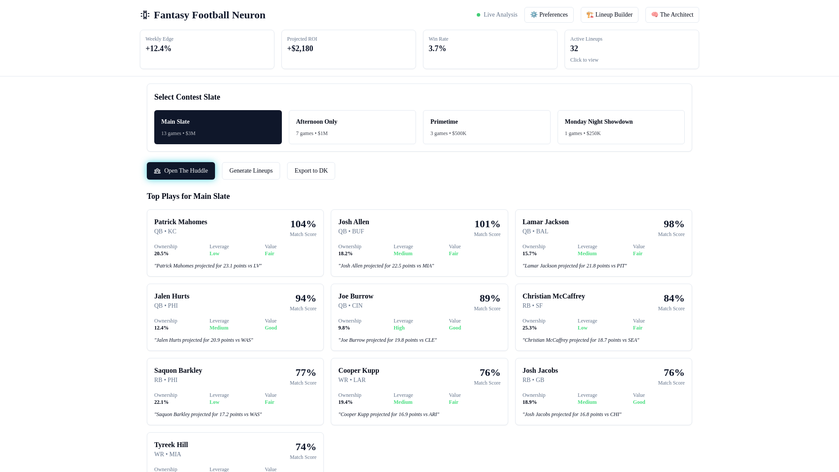This screenshot has height=472, width=839.
Task: Open the Tyreek Hill player card
Action: pos(235,452)
